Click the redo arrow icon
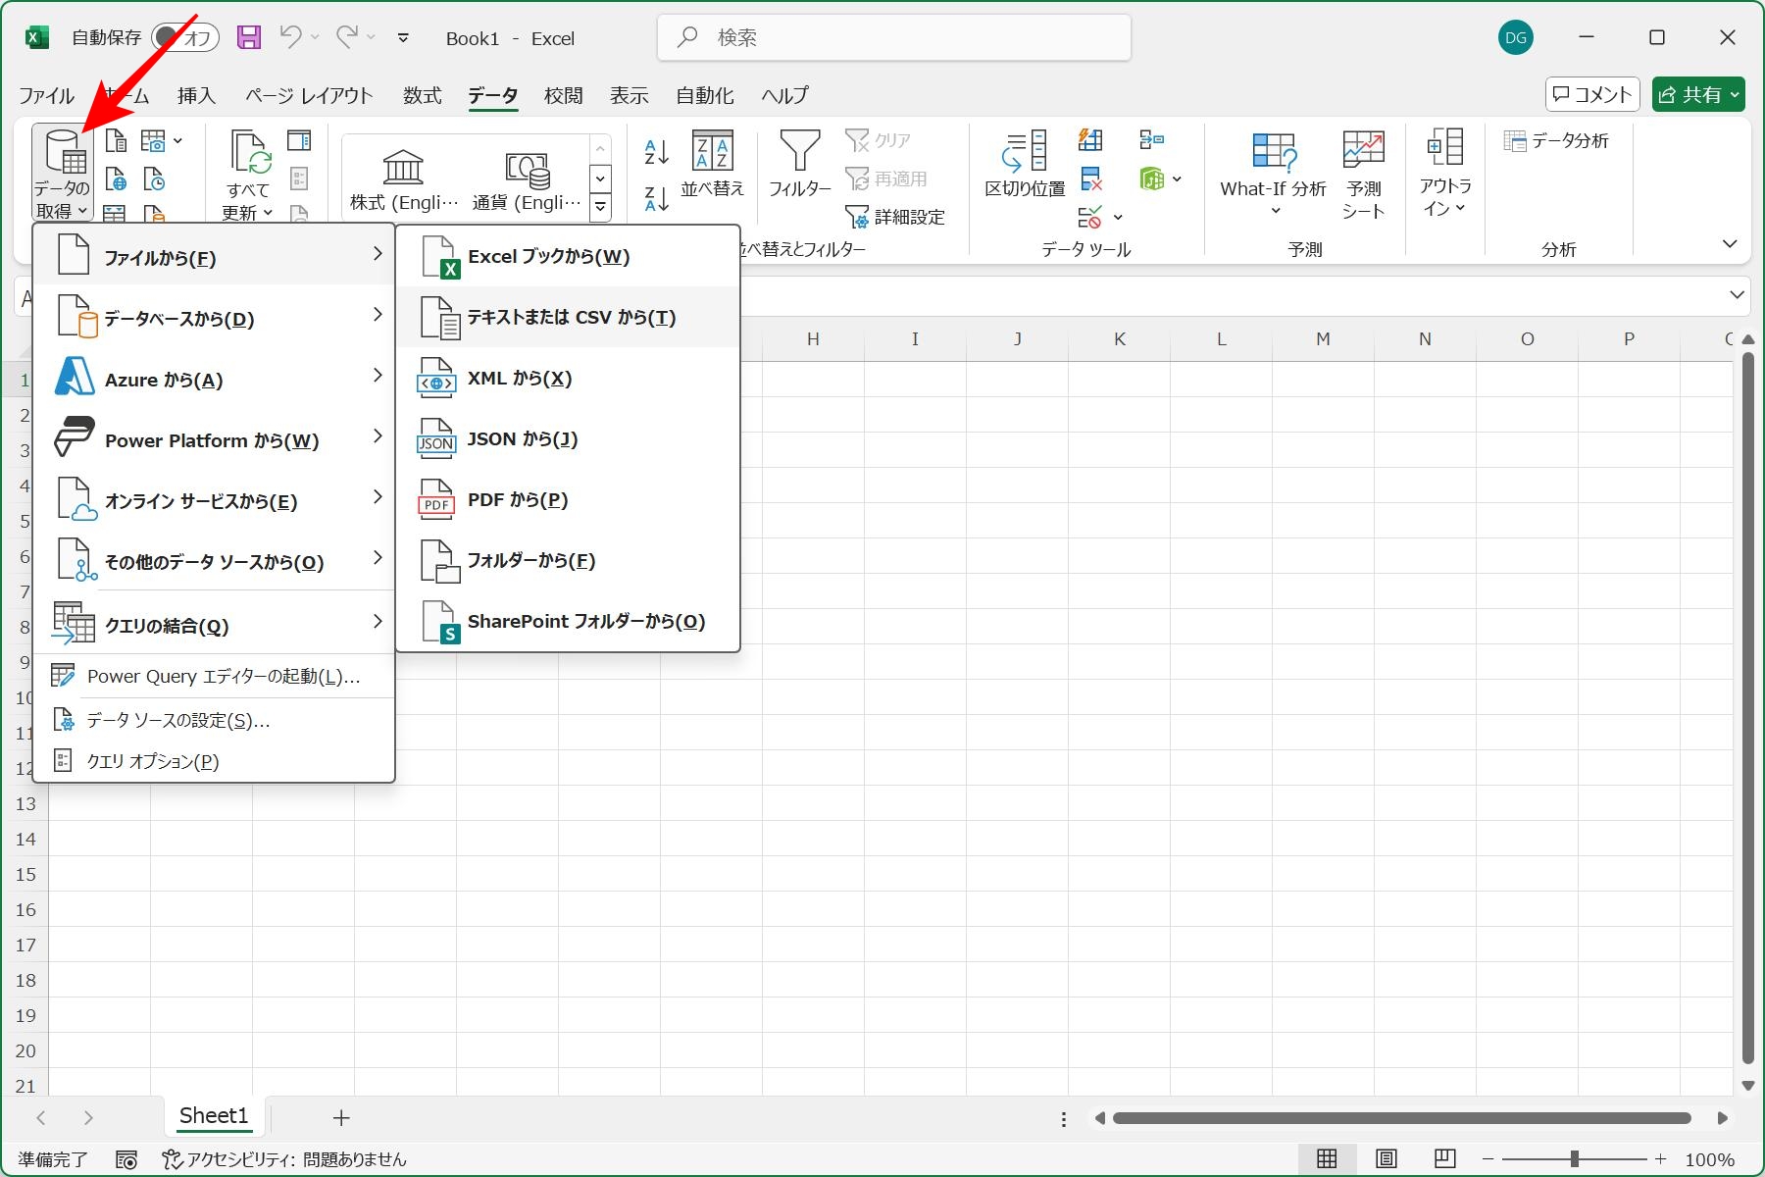The width and height of the screenshot is (1765, 1177). coord(346,37)
